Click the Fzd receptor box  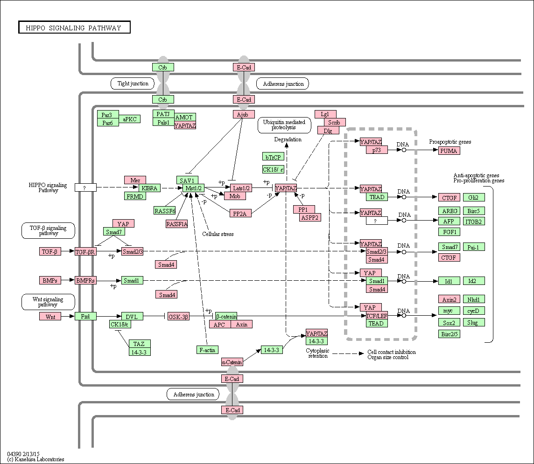(x=86, y=317)
